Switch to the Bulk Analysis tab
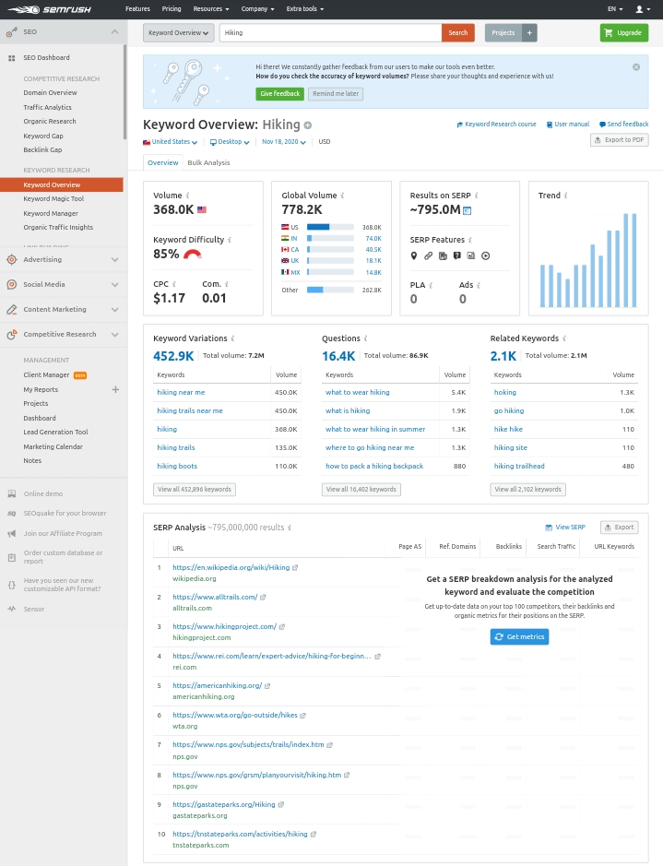Viewport: 663px width, 866px height. tap(208, 163)
